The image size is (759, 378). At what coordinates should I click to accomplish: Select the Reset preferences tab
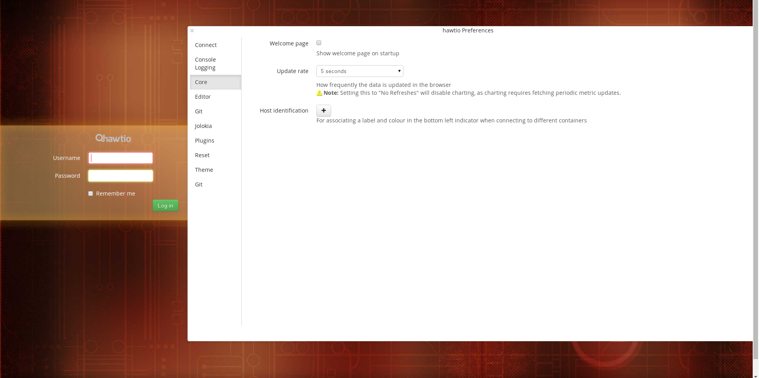coord(216,155)
